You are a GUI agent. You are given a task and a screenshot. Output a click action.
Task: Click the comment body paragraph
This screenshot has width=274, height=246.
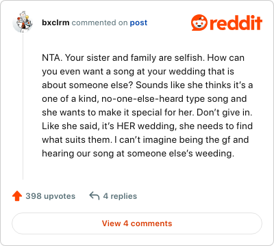(x=147, y=106)
